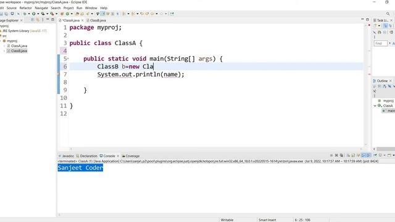Screen dimensions: 395x222
Task: Open the Window menu
Action: (91, 8)
